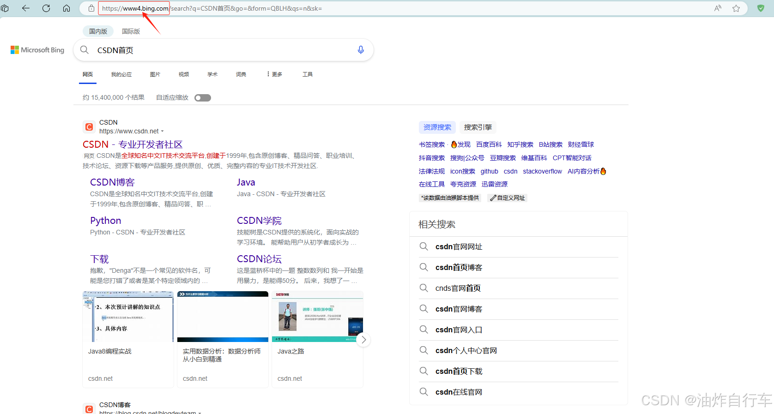Click search icon beside csdn在线官网
Screen dimensions: 774x414
[x=423, y=392]
